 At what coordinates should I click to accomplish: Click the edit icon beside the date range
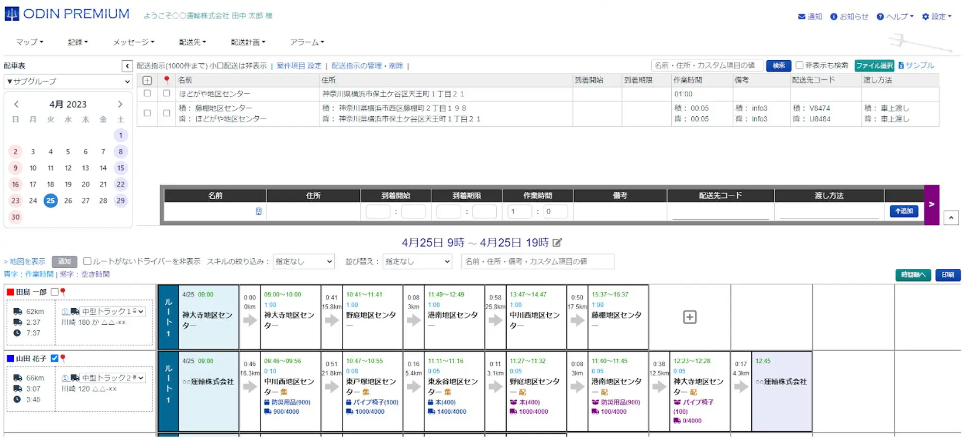[557, 242]
